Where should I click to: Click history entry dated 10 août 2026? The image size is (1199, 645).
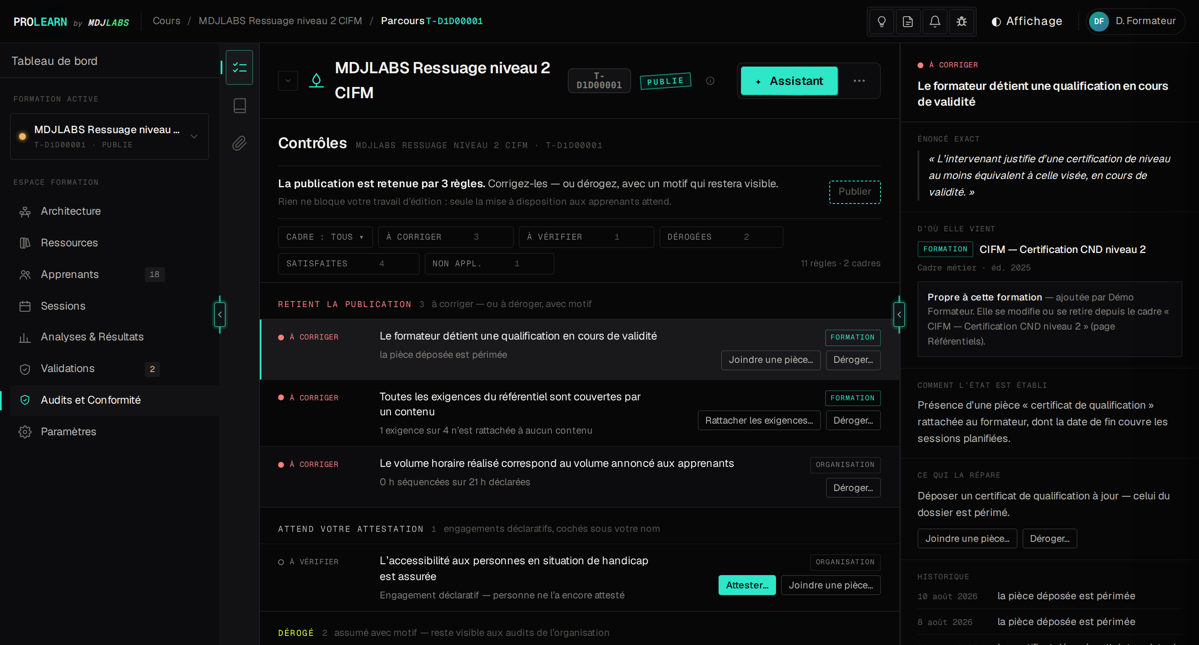1050,597
